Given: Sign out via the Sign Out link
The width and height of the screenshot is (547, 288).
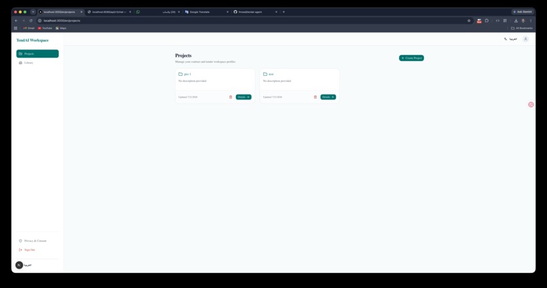Looking at the screenshot, I should (x=27, y=249).
